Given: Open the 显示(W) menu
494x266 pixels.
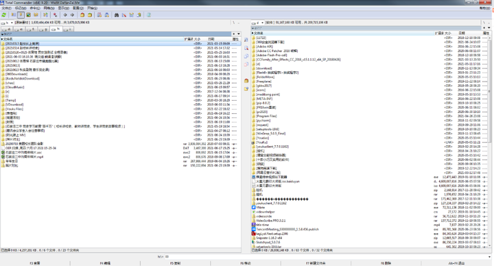Looking at the screenshot, I should pos(63,8).
